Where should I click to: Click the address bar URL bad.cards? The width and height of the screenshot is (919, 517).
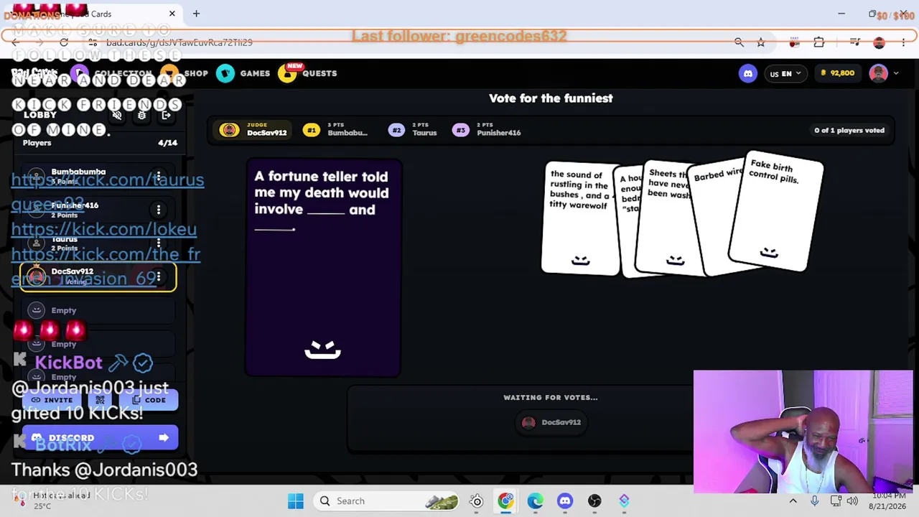(x=179, y=42)
